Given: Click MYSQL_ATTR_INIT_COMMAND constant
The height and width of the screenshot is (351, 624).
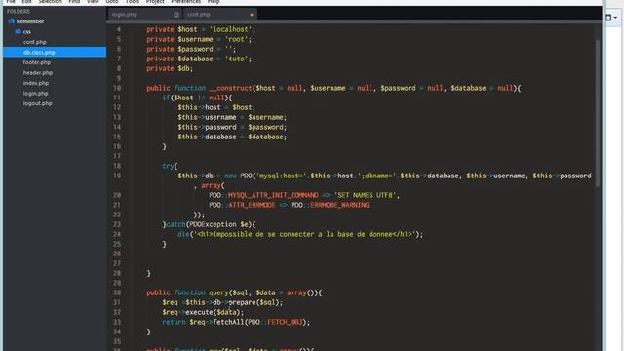Looking at the screenshot, I should (273, 195).
